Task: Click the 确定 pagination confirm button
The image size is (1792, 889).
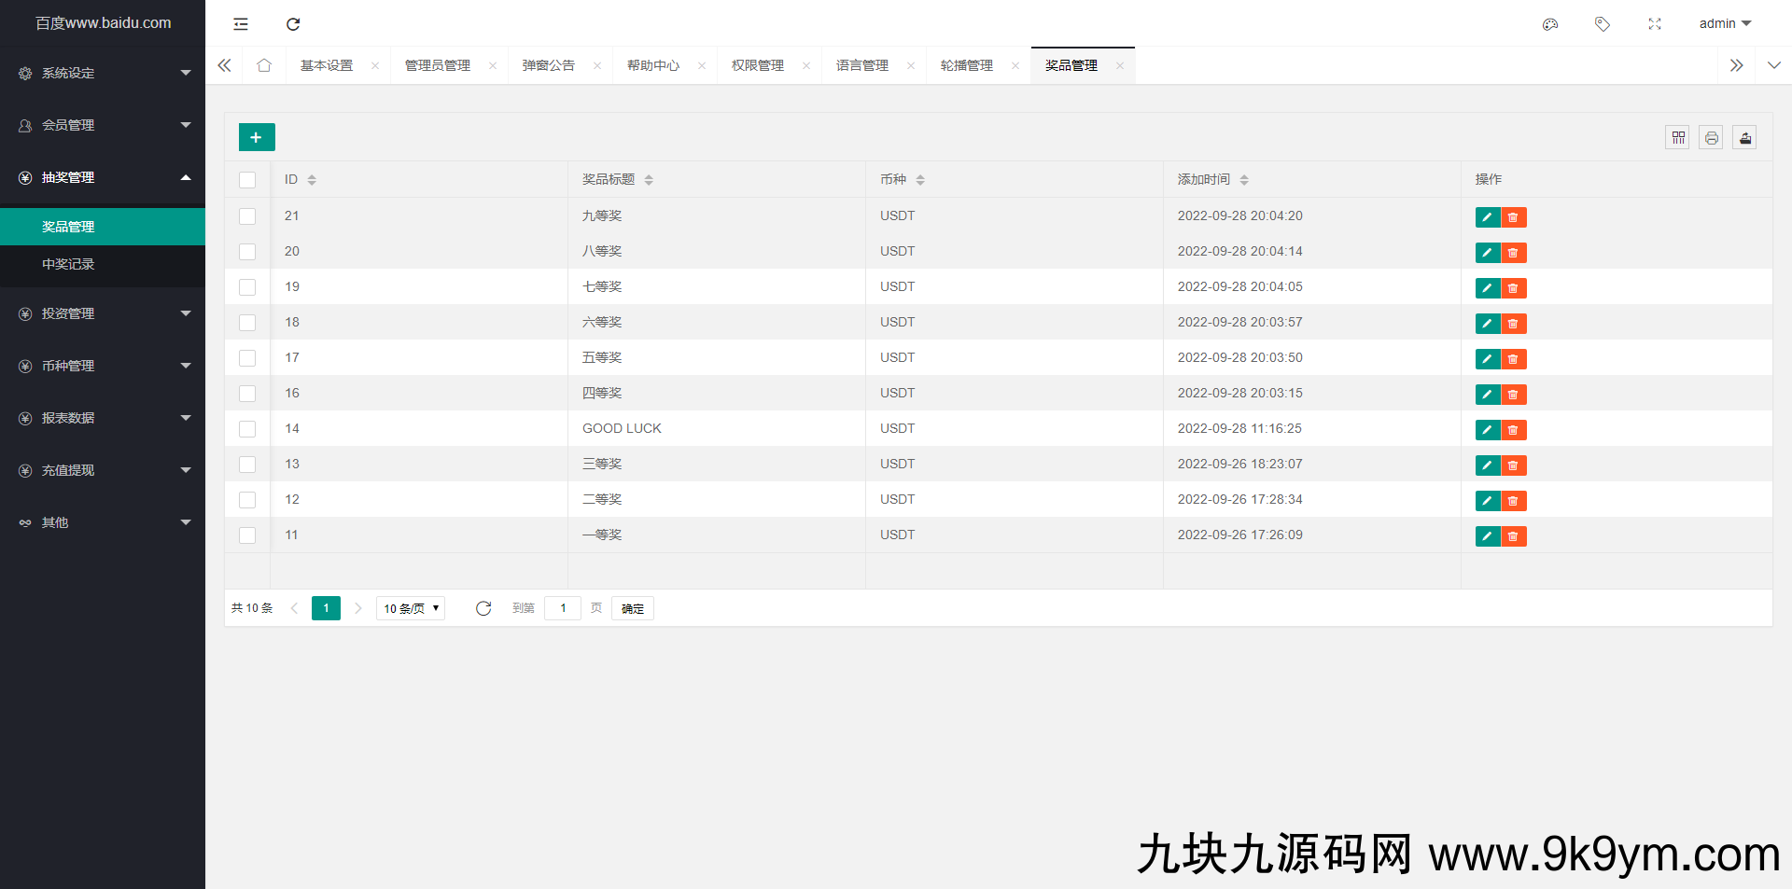Action: coord(632,607)
